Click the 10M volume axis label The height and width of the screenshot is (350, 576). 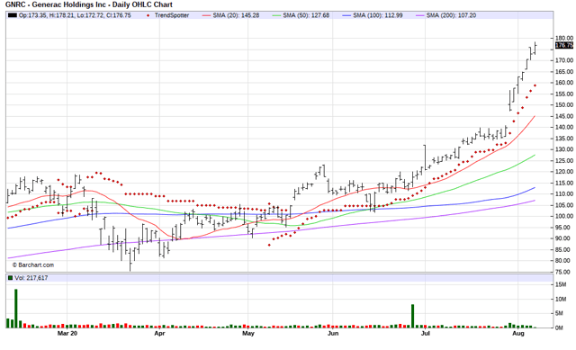click(561, 300)
